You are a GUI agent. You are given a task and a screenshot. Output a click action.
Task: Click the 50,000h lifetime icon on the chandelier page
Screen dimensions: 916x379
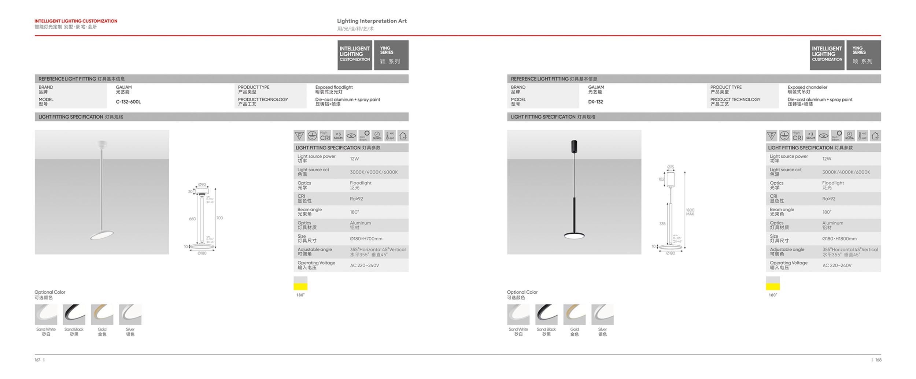coord(849,135)
